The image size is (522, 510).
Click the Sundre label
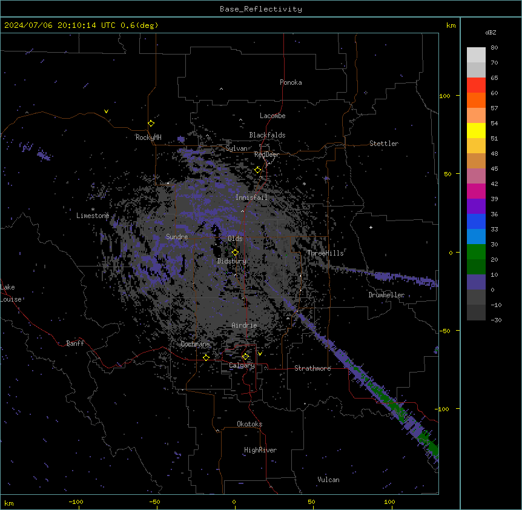pyautogui.click(x=177, y=237)
